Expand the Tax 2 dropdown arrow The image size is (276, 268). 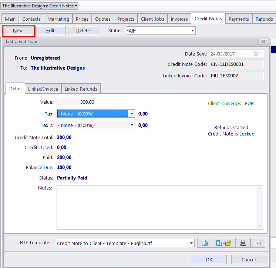[132, 125]
